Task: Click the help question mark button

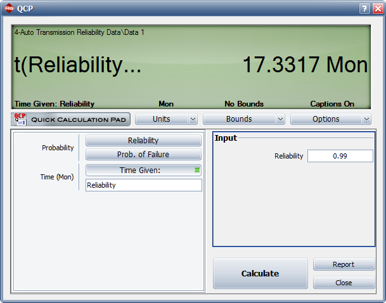Action: pyautogui.click(x=364, y=8)
